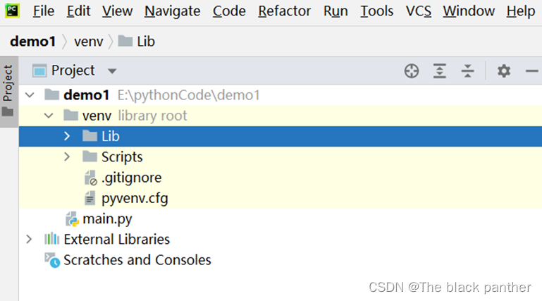Click venv in the breadcrumb path
The width and height of the screenshot is (542, 301).
[x=88, y=42]
